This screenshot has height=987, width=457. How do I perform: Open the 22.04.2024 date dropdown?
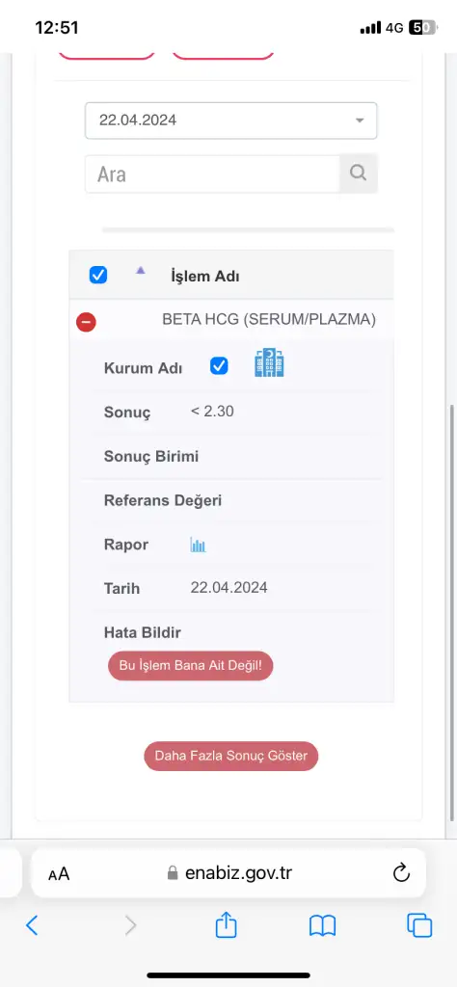tap(231, 120)
